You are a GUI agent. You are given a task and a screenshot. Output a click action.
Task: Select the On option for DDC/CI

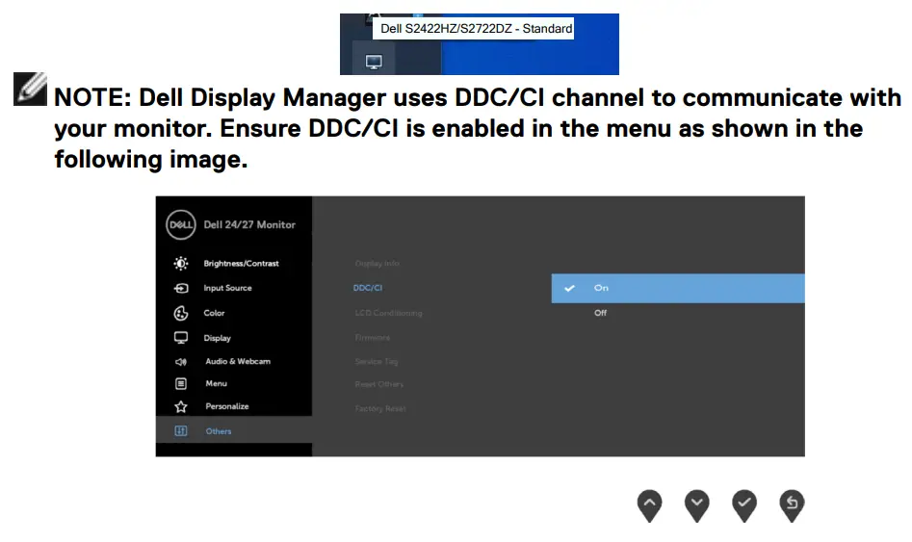pos(678,288)
